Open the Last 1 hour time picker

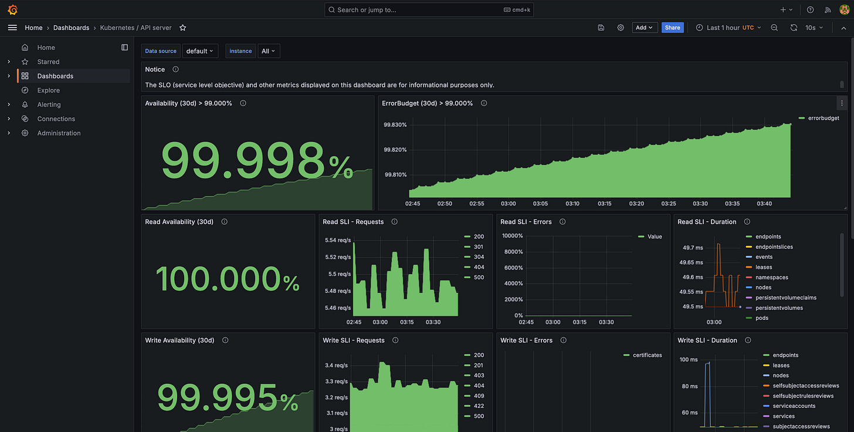tap(728, 28)
